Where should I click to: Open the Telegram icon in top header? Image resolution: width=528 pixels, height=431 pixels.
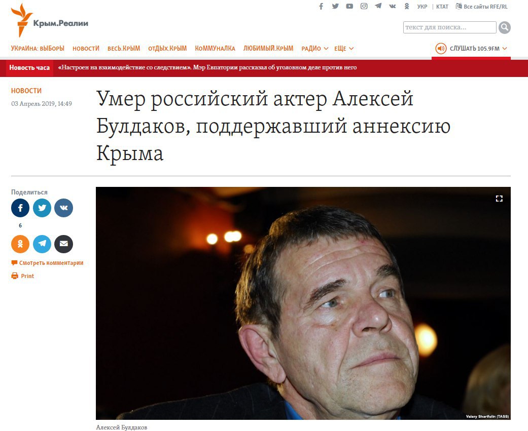378,6
